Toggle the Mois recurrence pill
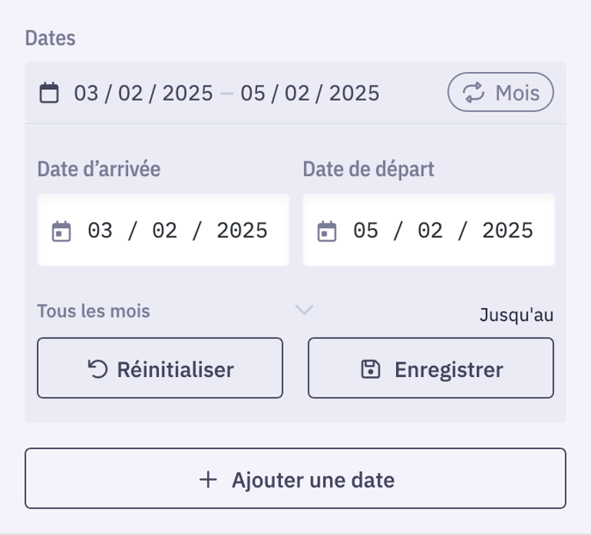The width and height of the screenshot is (591, 535). pos(501,92)
